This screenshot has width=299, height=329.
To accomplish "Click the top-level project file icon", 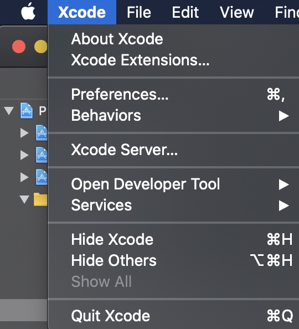I will [27, 111].
